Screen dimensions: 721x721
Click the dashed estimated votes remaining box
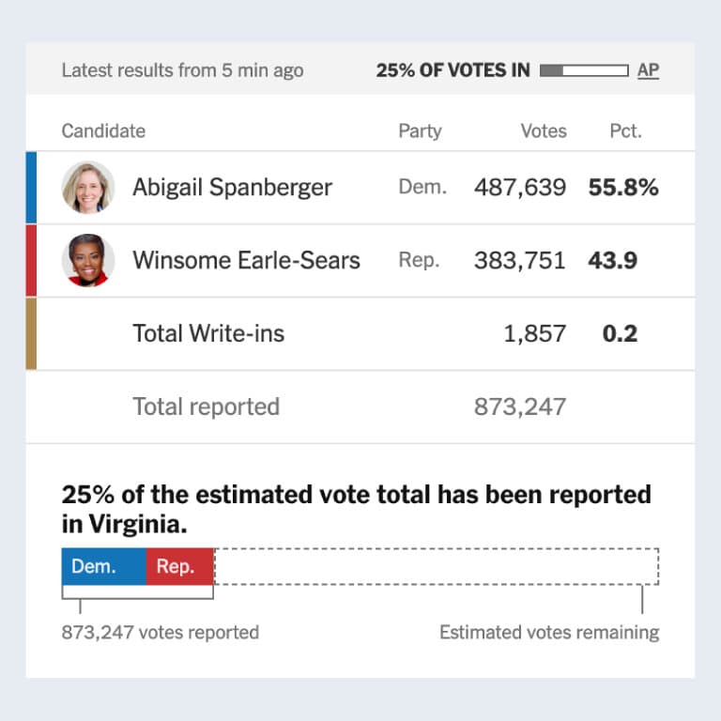coord(437,567)
